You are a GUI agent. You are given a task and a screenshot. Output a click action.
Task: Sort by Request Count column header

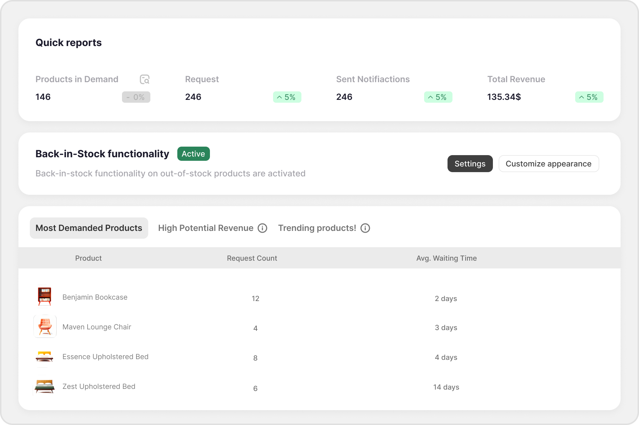coord(252,258)
